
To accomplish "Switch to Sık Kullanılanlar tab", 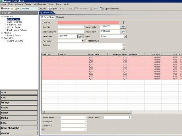I will point(22,9).
